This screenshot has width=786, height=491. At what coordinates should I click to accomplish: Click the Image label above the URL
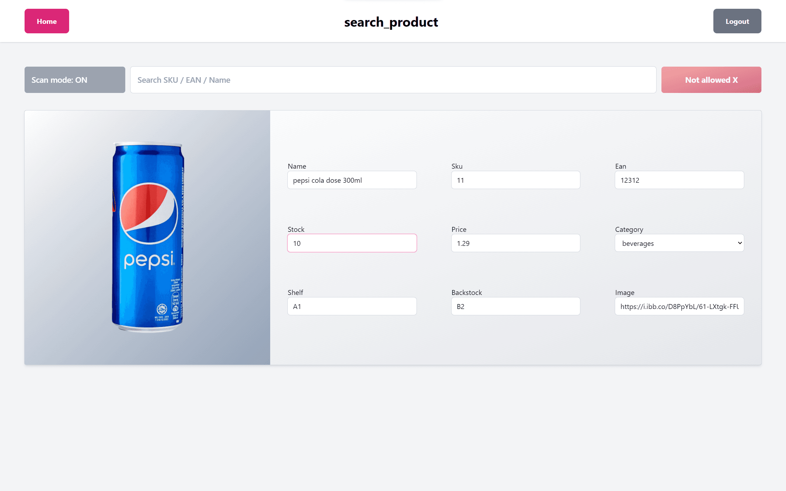[625, 292]
